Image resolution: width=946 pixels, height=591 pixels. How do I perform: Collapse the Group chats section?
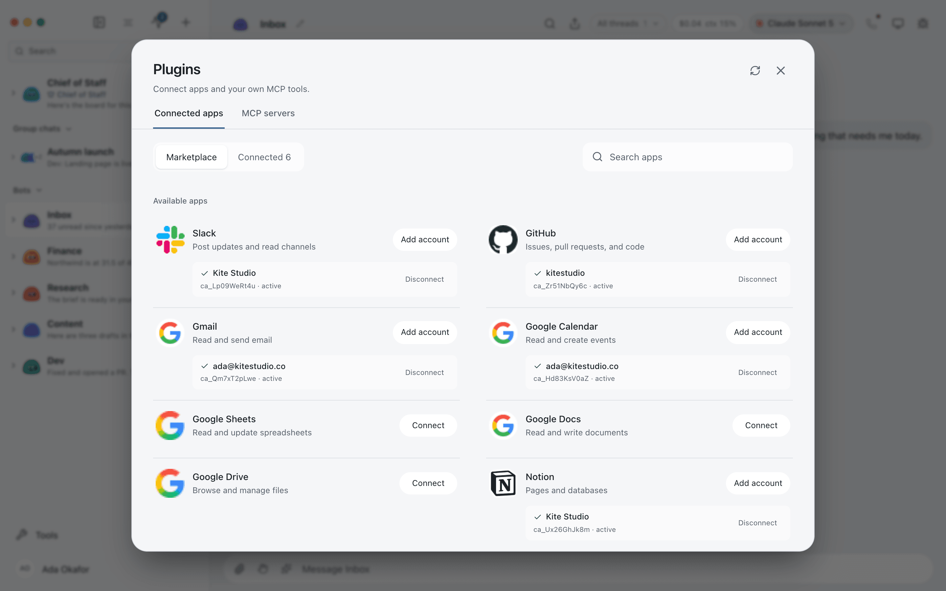click(x=42, y=129)
